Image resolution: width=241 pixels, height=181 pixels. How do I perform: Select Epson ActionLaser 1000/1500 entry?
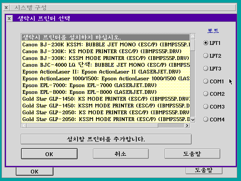(105, 78)
